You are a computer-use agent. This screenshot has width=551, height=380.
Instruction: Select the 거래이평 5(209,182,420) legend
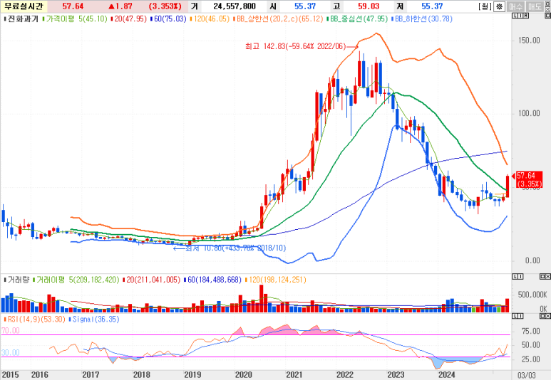[78, 280]
